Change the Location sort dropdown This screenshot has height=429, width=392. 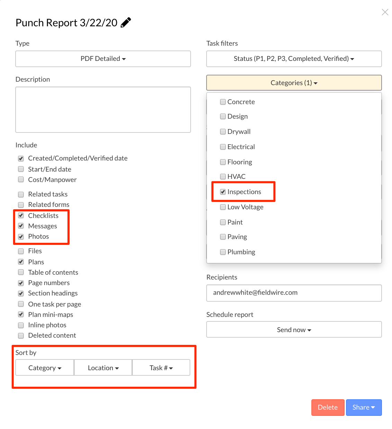[103, 367]
